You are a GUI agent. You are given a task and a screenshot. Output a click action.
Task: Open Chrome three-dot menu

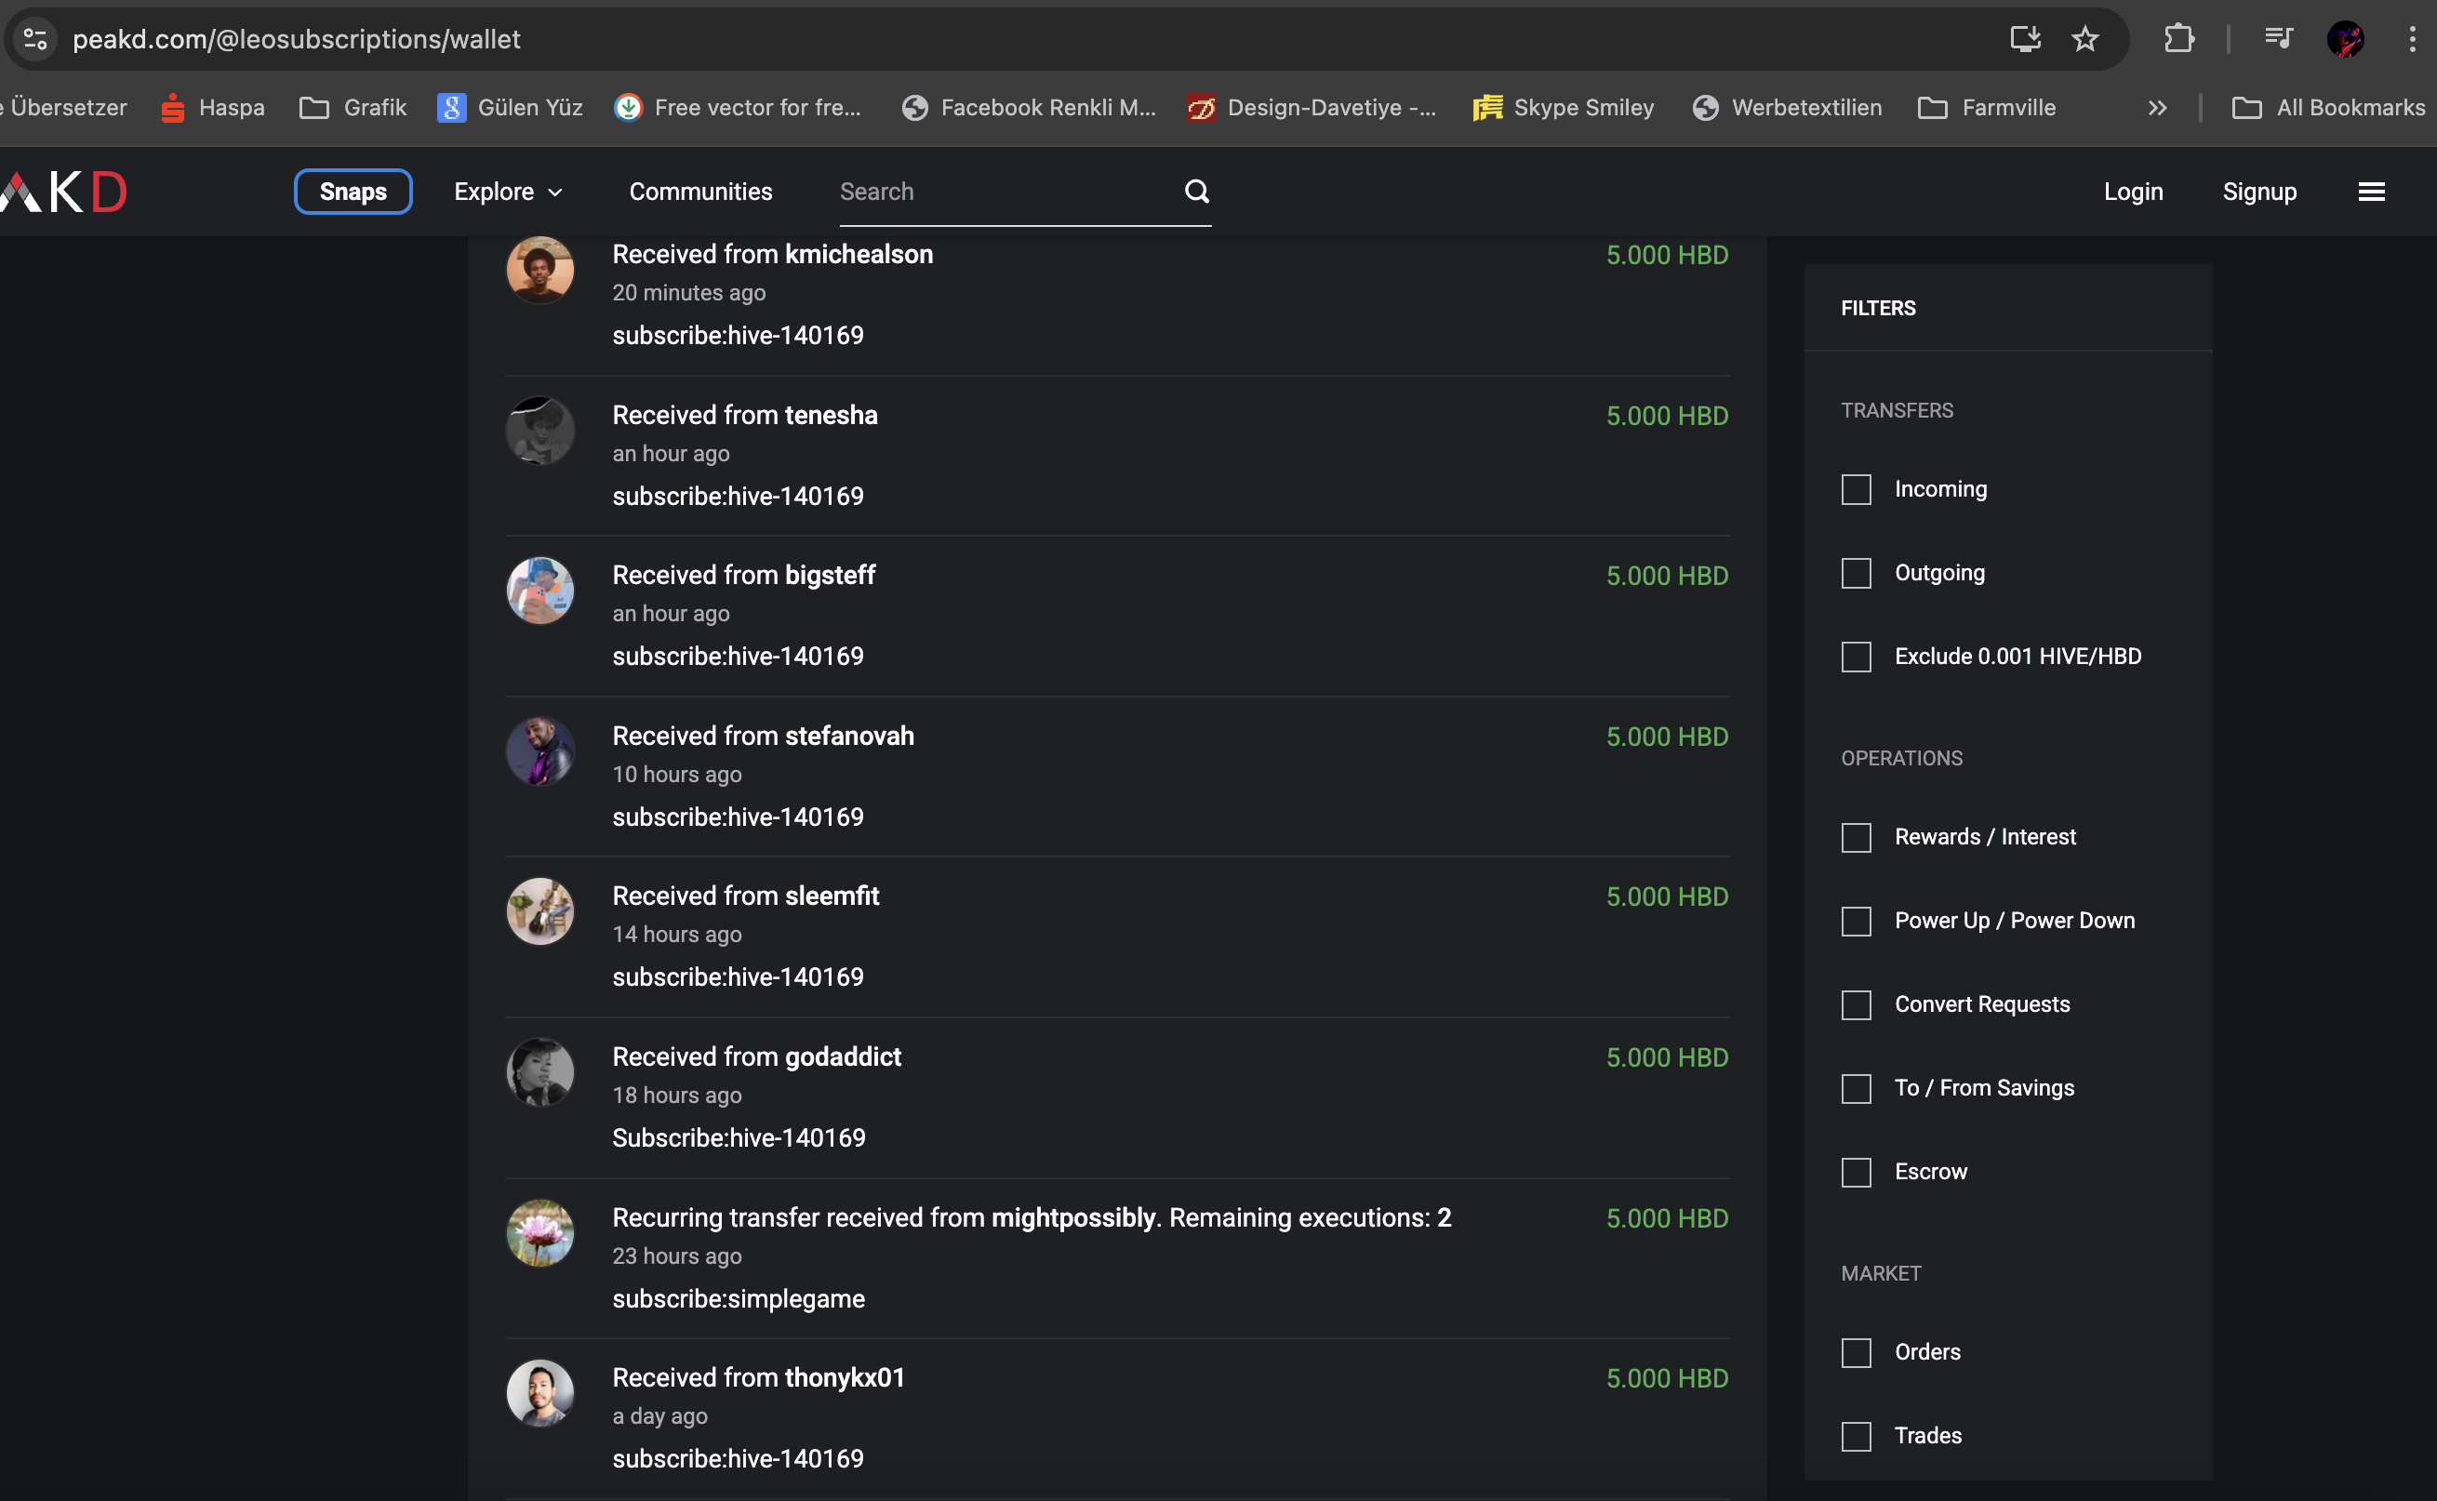[x=2412, y=39]
